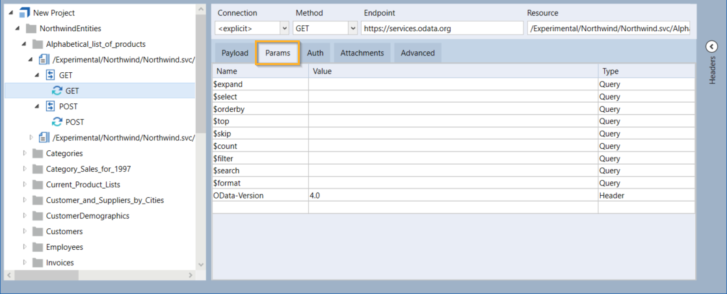This screenshot has height=294, width=727.
Task: Click the Categories folder icon
Action: click(x=38, y=154)
